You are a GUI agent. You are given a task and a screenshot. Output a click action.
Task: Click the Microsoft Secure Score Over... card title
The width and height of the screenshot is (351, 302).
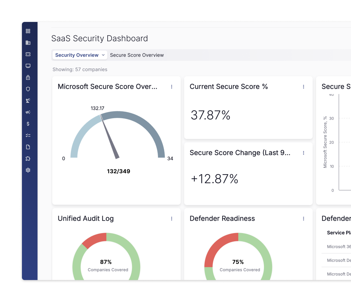[x=107, y=86]
